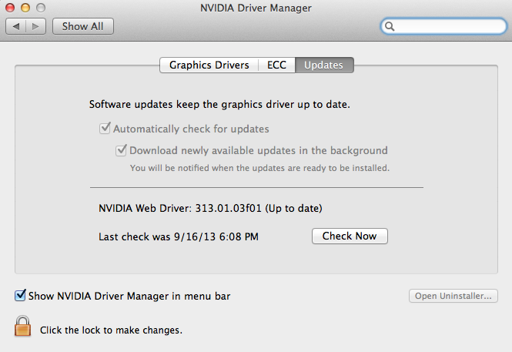The image size is (512, 352).
Task: Open the ECC tab
Action: (276, 65)
